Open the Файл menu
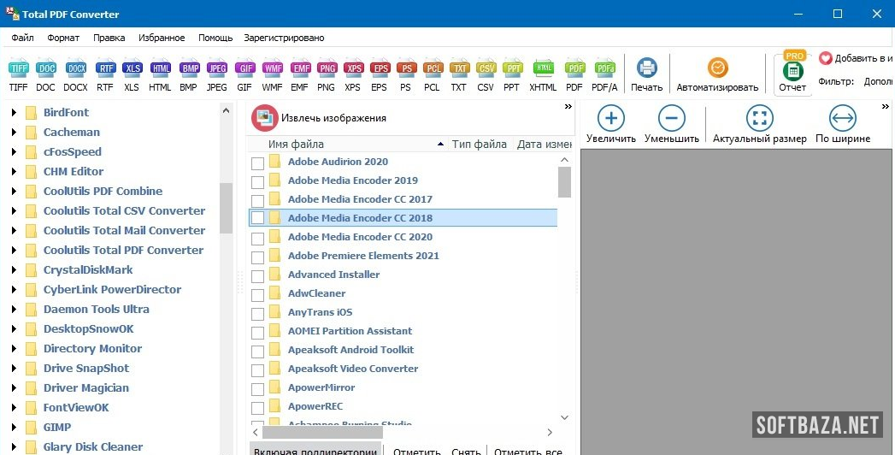Screen dimensions: 895x455 pyautogui.click(x=23, y=38)
